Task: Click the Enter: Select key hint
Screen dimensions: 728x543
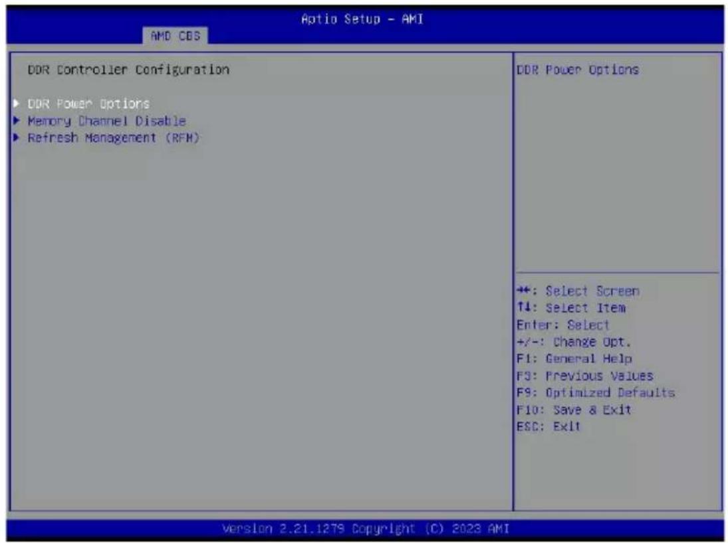Action: click(x=563, y=325)
